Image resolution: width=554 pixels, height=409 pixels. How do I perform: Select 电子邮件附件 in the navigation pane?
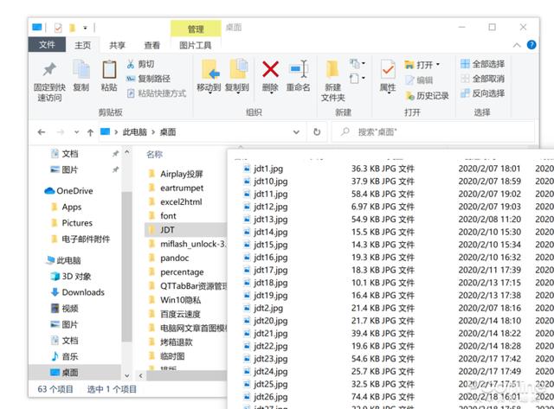[x=81, y=240]
